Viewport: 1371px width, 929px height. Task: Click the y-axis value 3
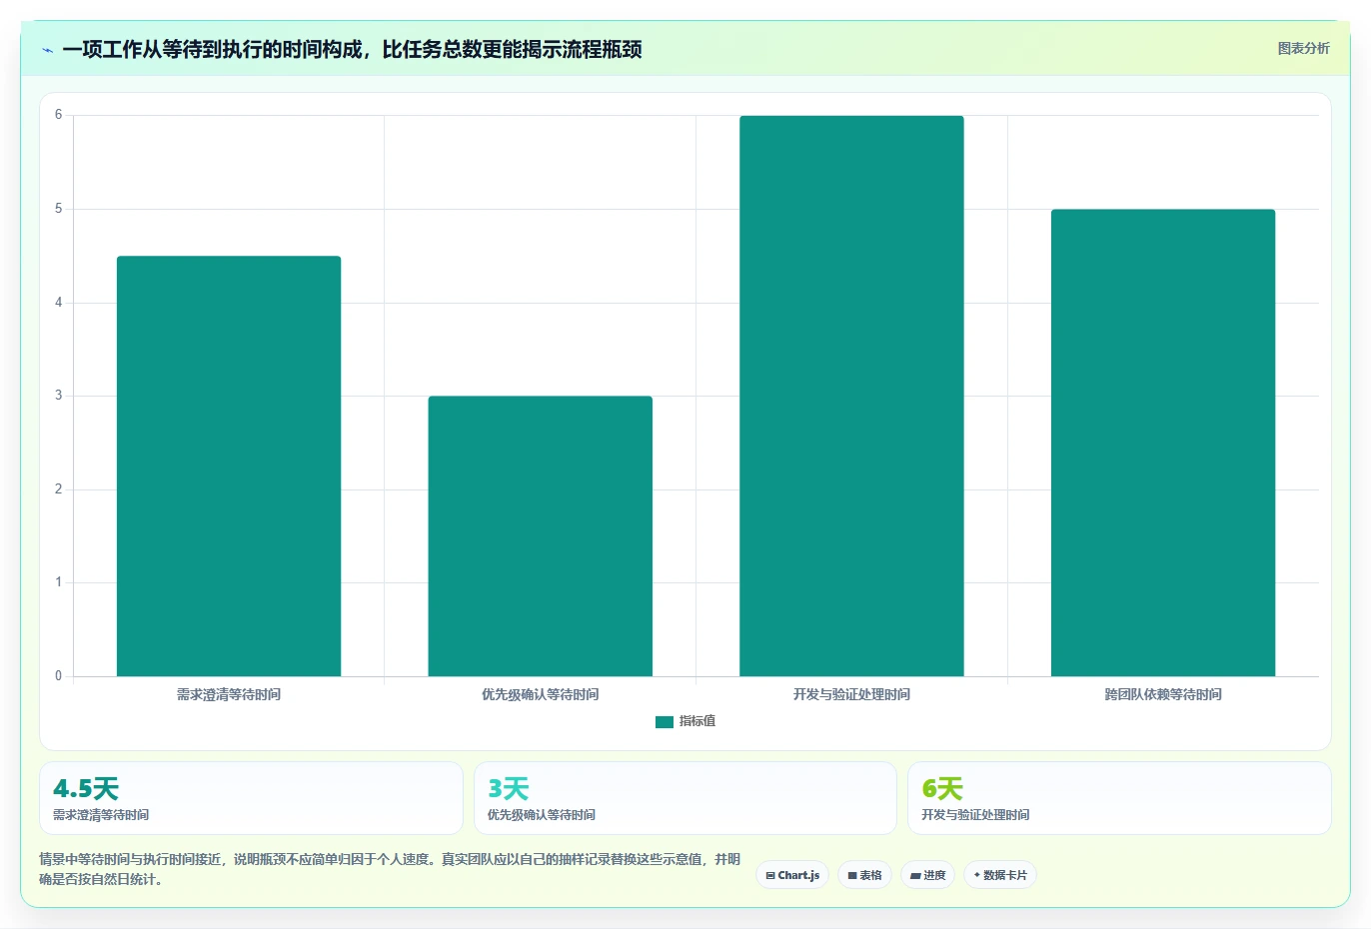58,396
